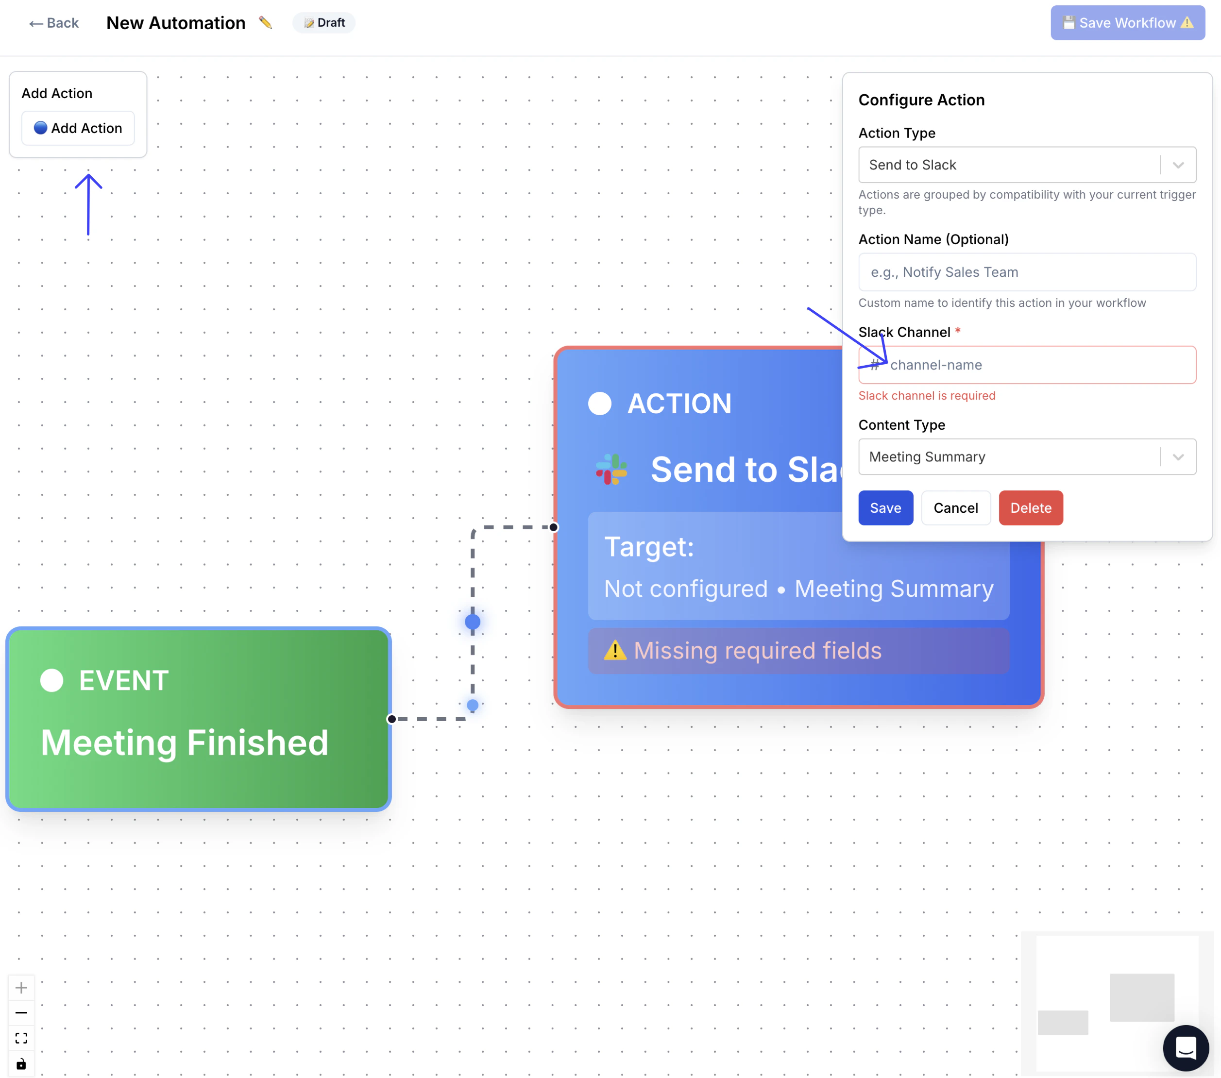Viewport: 1221px width, 1078px height.
Task: Click the minimap overview panel
Action: coord(1117,1003)
